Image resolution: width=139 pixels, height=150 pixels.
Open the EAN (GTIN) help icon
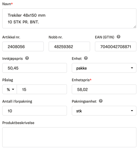tap(118, 37)
